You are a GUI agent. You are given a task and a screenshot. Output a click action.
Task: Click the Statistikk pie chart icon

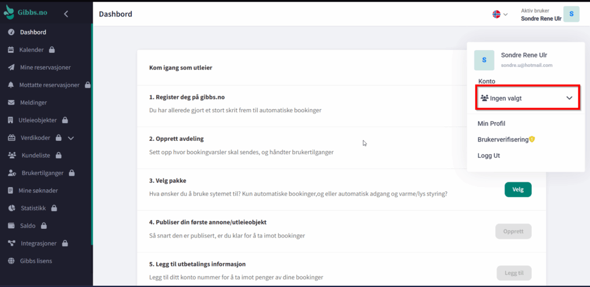(11, 208)
